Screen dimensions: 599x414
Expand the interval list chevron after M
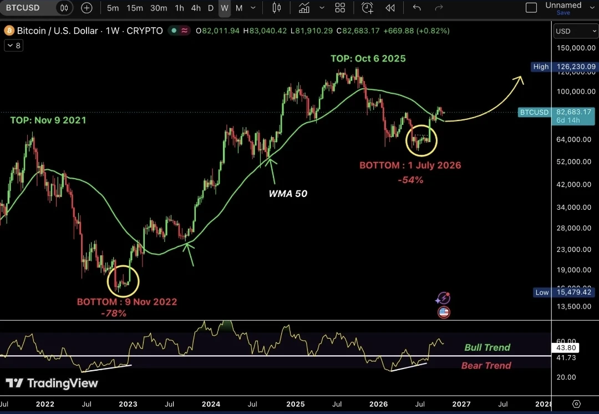click(x=253, y=8)
